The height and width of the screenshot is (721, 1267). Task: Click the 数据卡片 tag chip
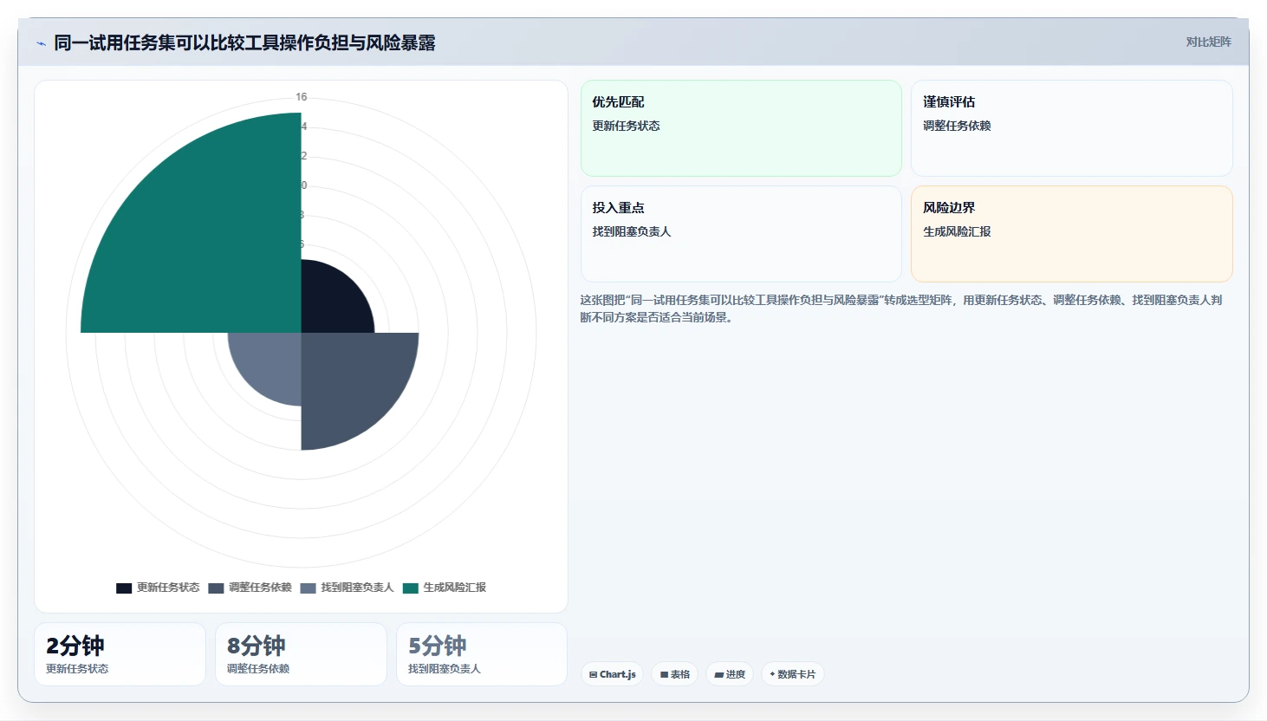[x=792, y=674]
